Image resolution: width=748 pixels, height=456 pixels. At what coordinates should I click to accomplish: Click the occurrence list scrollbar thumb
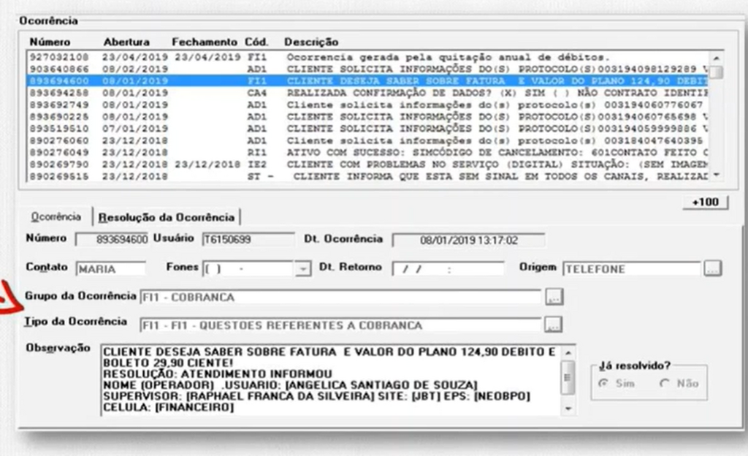pyautogui.click(x=716, y=72)
